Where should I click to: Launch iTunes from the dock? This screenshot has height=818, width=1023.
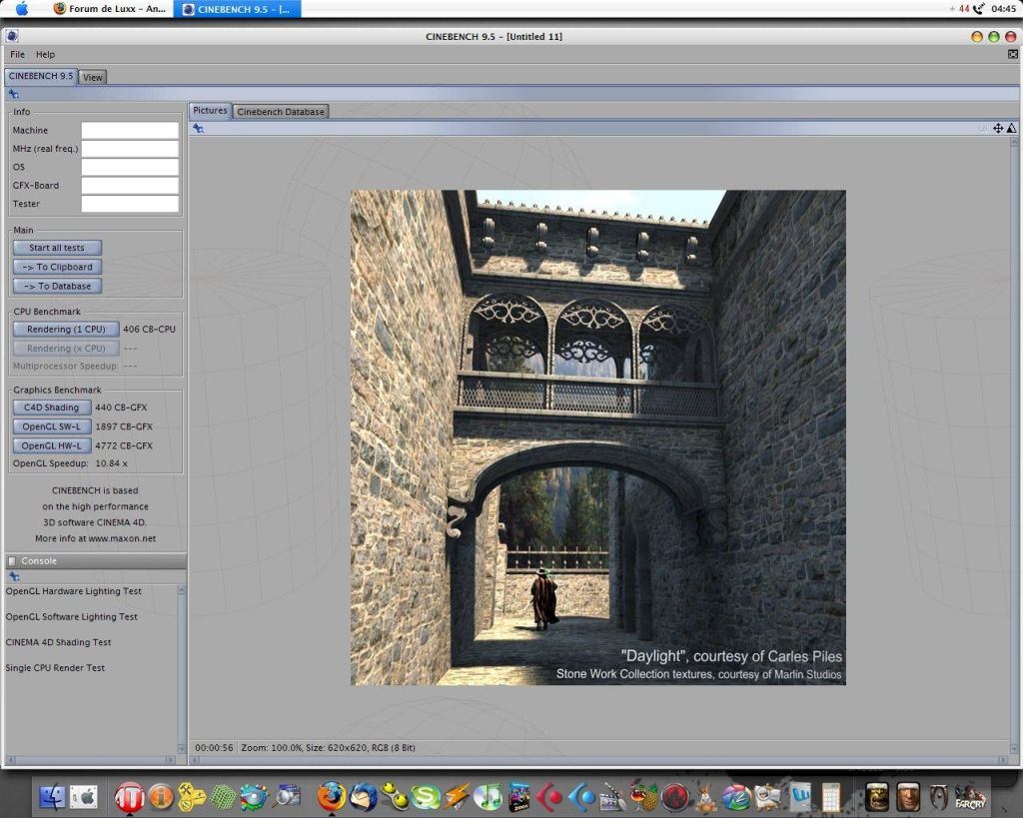point(488,796)
